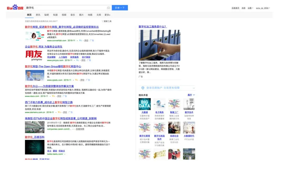This screenshot has width=285, height=171.
Task: Switch to the 资讯 tab
Action: 38,15
